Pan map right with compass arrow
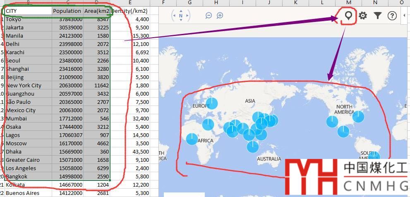 pos(187,16)
